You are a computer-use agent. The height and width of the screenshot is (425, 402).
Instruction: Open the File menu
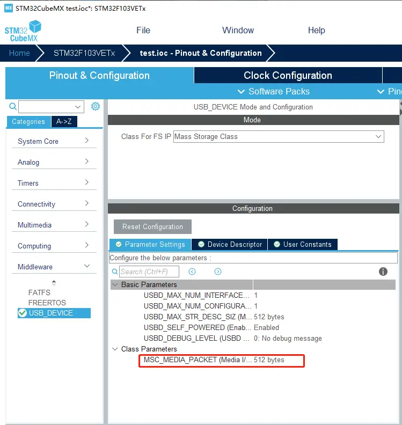[143, 30]
